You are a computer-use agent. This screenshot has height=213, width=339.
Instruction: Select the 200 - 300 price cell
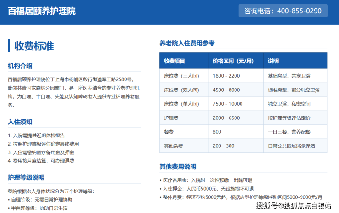tap(236, 146)
